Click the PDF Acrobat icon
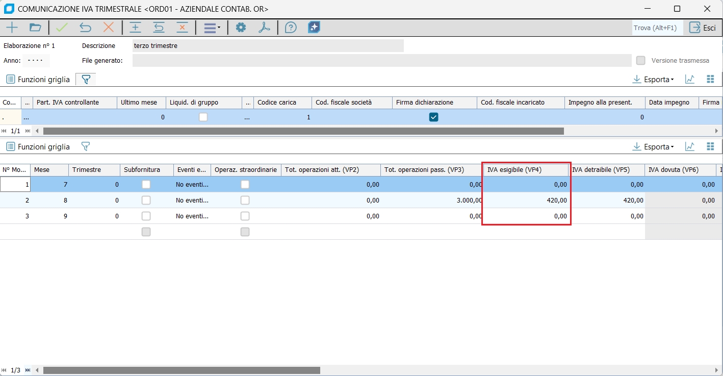The image size is (723, 376). tap(264, 28)
